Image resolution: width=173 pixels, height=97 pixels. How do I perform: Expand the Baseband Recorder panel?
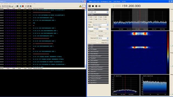[x=98, y=56]
